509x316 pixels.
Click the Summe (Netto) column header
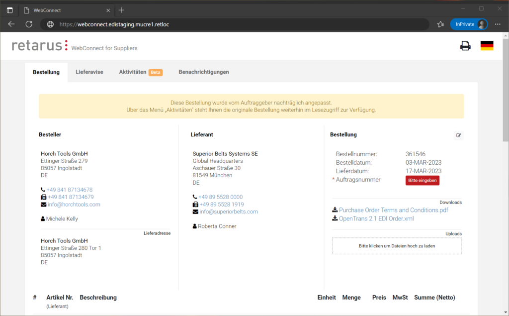(x=434, y=298)
